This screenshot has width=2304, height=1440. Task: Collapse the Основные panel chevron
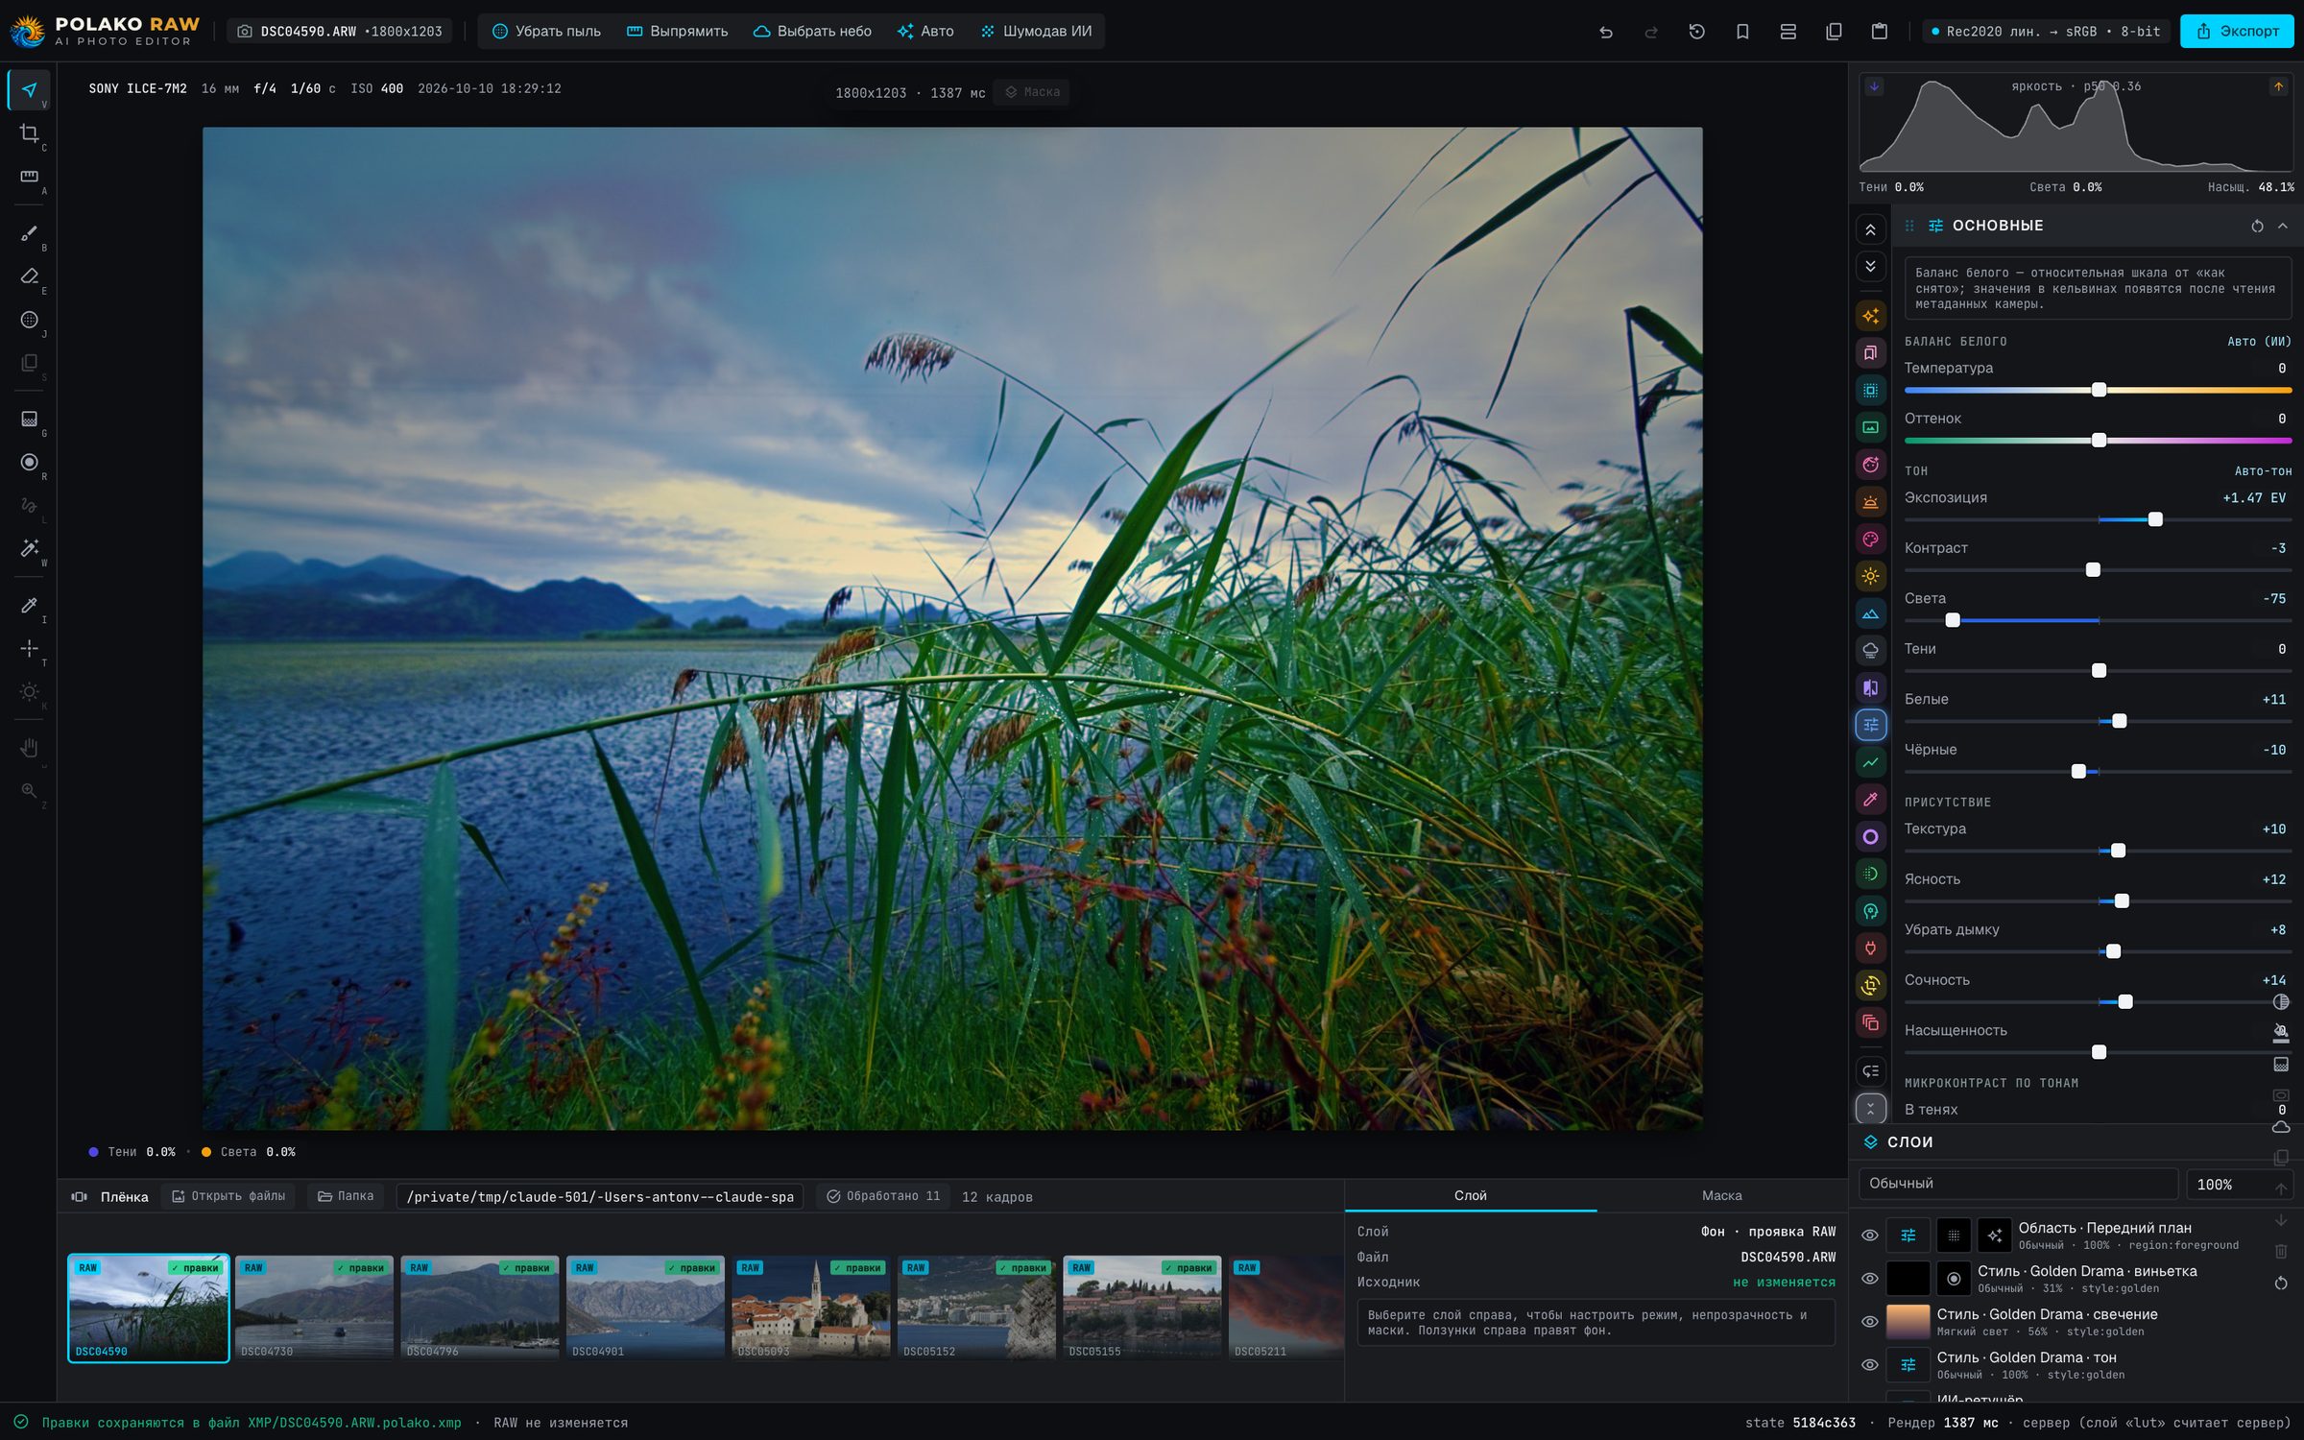click(x=2283, y=227)
